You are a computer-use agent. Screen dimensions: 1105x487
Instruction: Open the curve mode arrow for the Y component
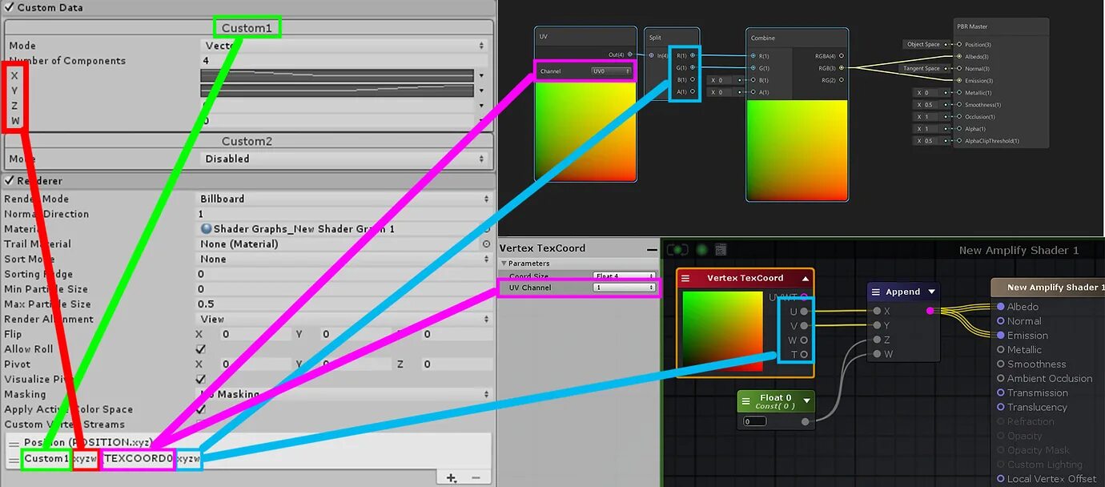[481, 91]
